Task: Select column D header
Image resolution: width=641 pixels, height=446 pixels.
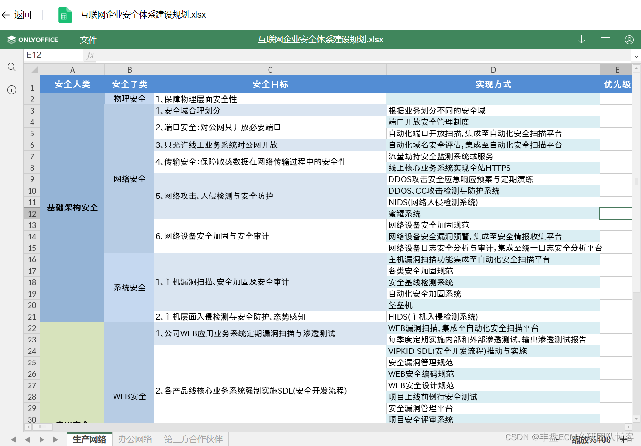Action: tap(493, 70)
